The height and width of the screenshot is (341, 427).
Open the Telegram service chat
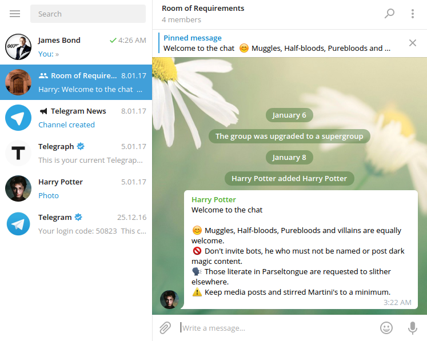pyautogui.click(x=76, y=224)
